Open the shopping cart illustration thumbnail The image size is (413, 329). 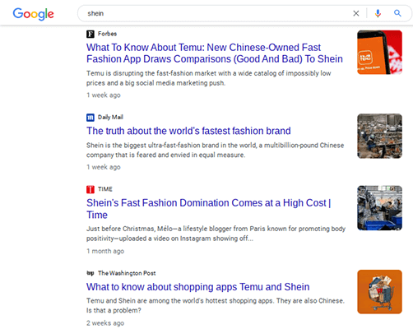click(x=379, y=292)
